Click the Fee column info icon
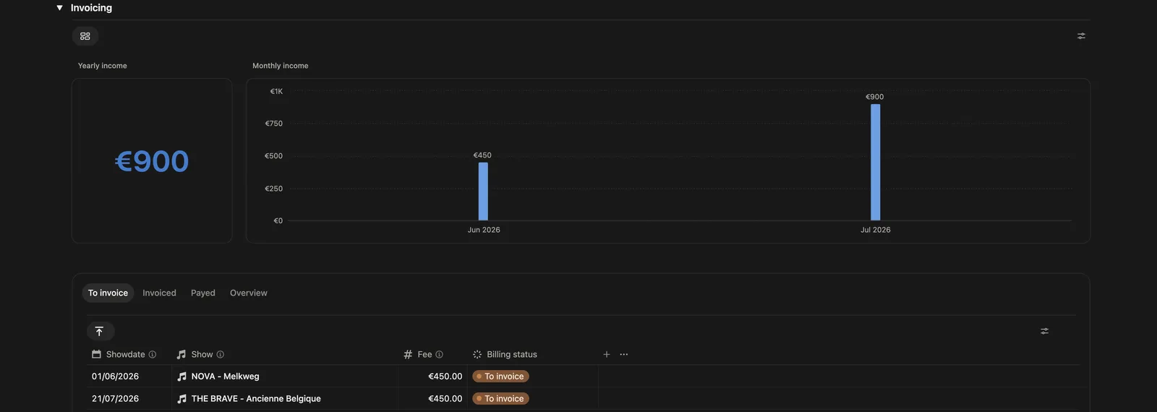The height and width of the screenshot is (412, 1157). pos(439,354)
